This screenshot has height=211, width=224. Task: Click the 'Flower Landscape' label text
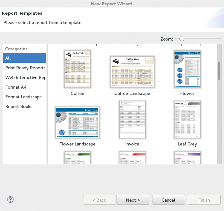[x=77, y=144]
